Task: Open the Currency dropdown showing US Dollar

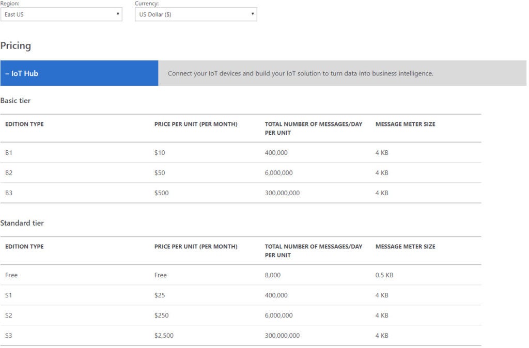Action: 195,14
